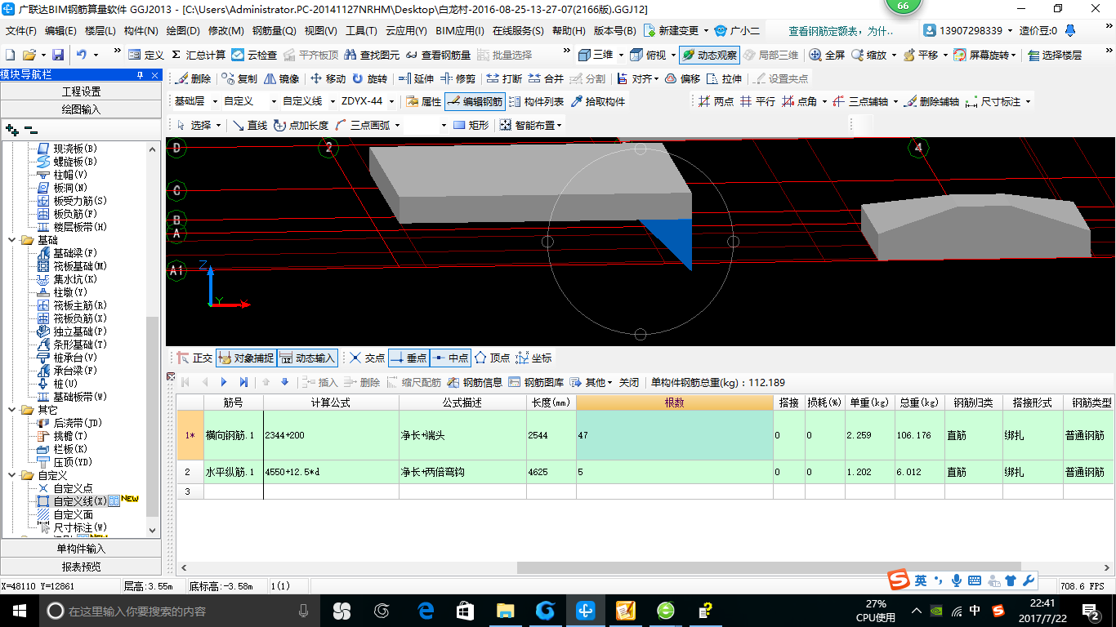Select 拾取构件 pick component tool
The width and height of the screenshot is (1116, 627).
(598, 102)
